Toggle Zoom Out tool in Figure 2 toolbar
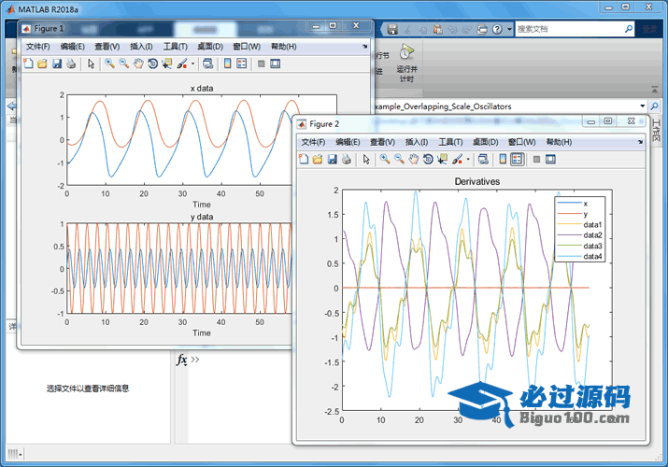668x467 pixels. [x=399, y=159]
